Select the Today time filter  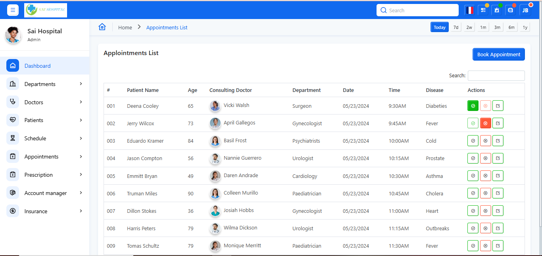(x=439, y=27)
